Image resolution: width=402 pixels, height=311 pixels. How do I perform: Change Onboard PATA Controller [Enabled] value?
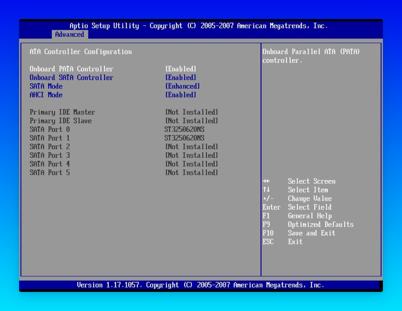(x=181, y=69)
